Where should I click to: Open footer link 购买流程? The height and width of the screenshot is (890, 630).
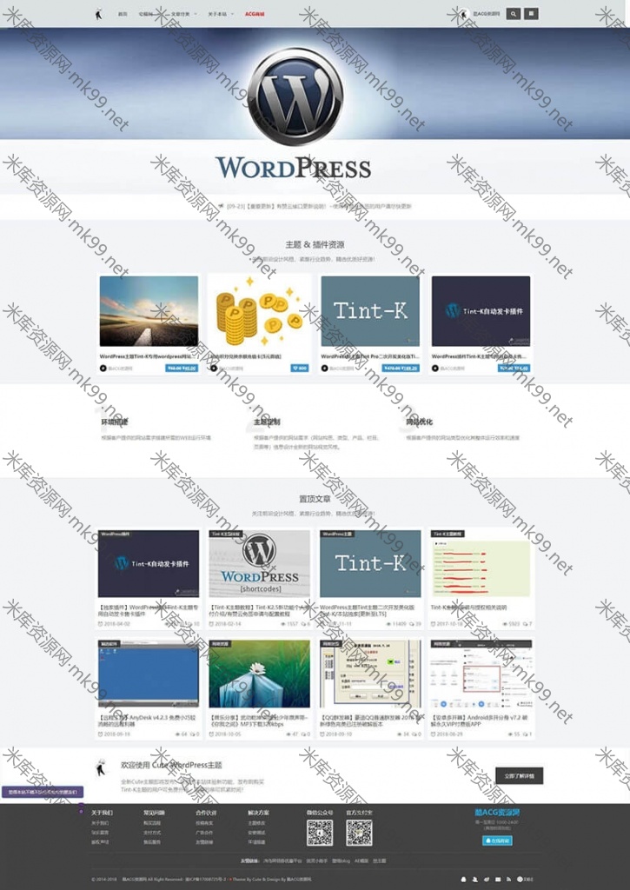[x=152, y=823]
